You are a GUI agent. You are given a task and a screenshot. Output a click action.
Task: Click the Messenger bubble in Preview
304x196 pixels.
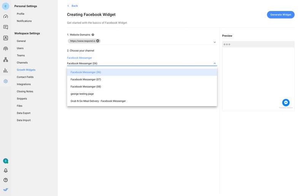(286, 103)
